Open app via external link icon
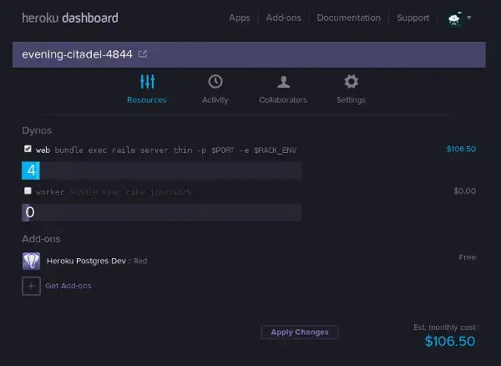This screenshot has height=366, width=501. click(x=143, y=54)
